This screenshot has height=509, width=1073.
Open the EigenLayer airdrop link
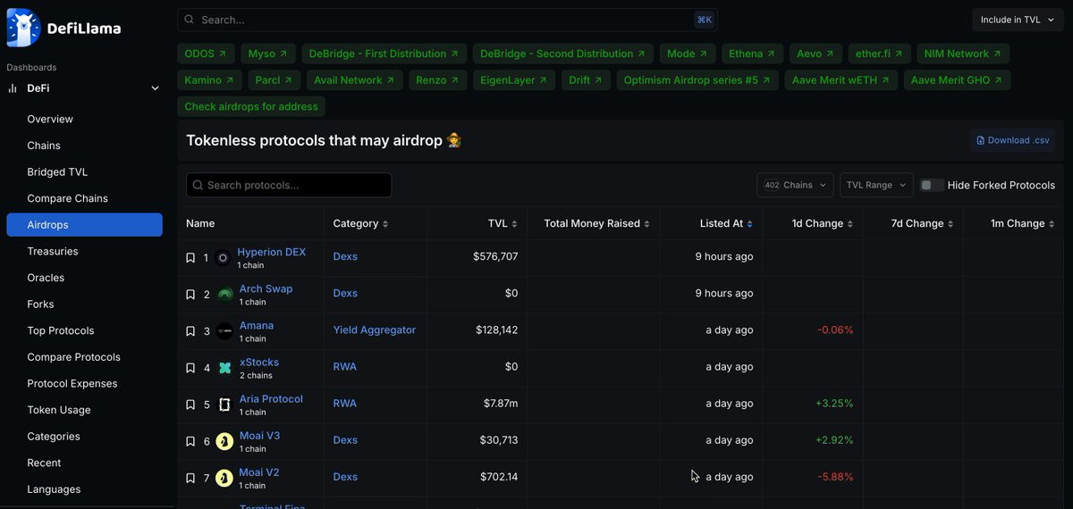coord(513,80)
